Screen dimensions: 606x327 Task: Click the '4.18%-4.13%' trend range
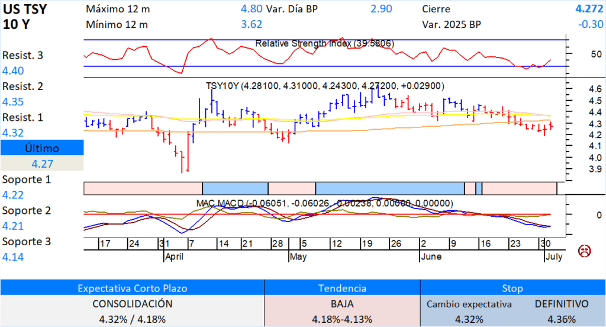(x=342, y=319)
